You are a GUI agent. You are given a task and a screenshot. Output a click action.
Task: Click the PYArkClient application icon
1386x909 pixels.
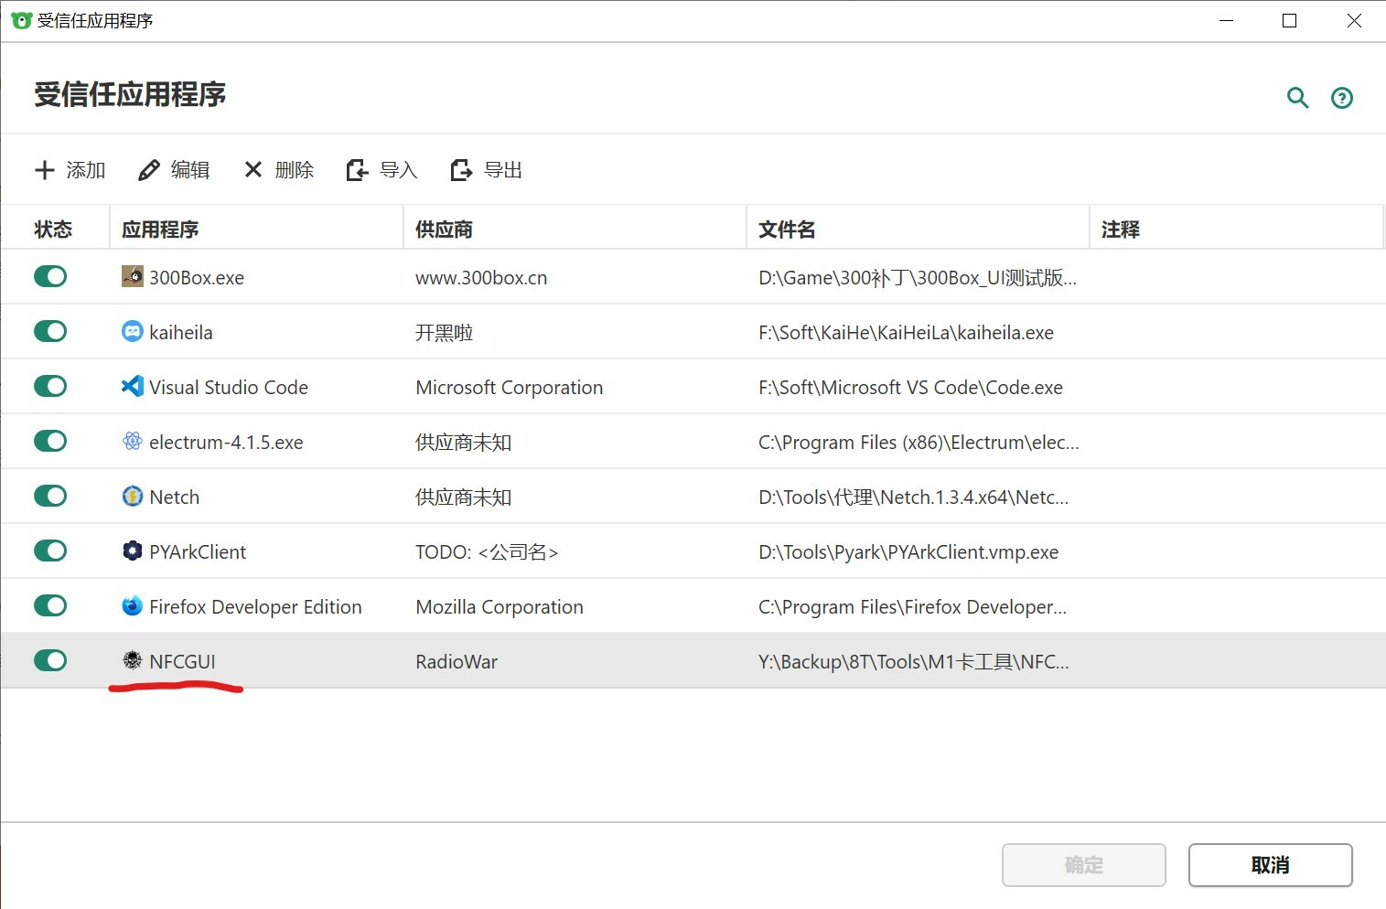tap(133, 551)
